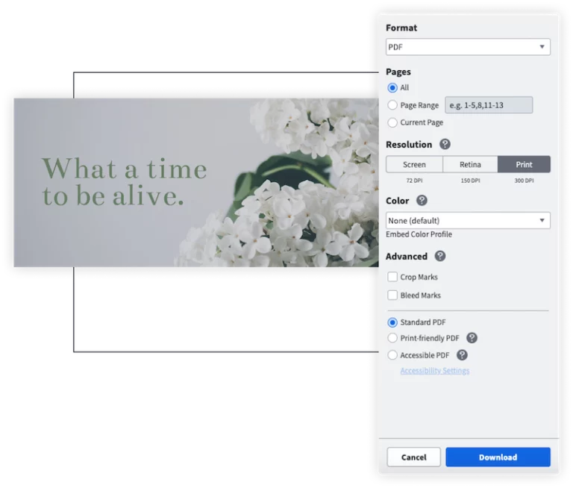The height and width of the screenshot is (488, 573).
Task: Select the All pages radio button
Action: pyautogui.click(x=392, y=87)
